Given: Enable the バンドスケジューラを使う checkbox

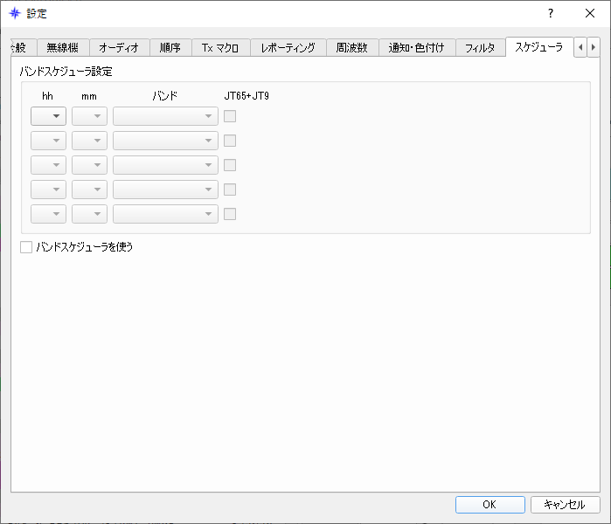Looking at the screenshot, I should (x=26, y=247).
